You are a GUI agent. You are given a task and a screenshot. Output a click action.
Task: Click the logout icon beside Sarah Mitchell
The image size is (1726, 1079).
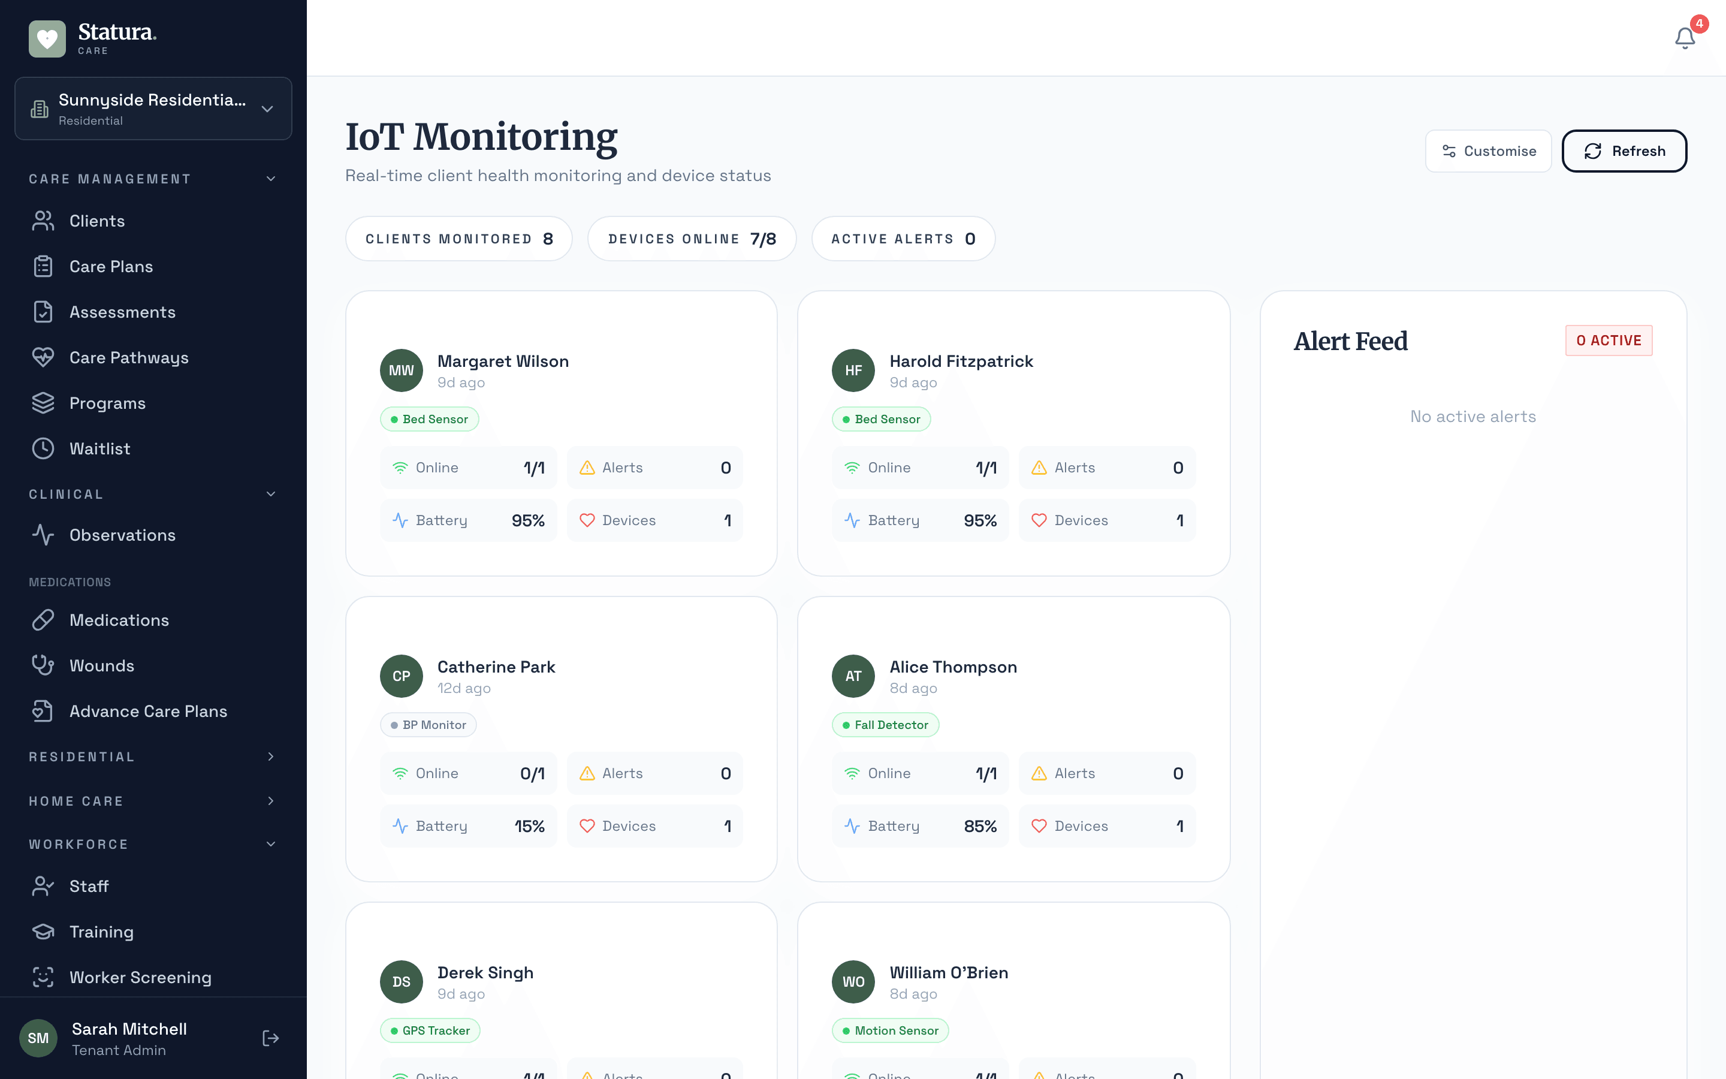click(270, 1038)
